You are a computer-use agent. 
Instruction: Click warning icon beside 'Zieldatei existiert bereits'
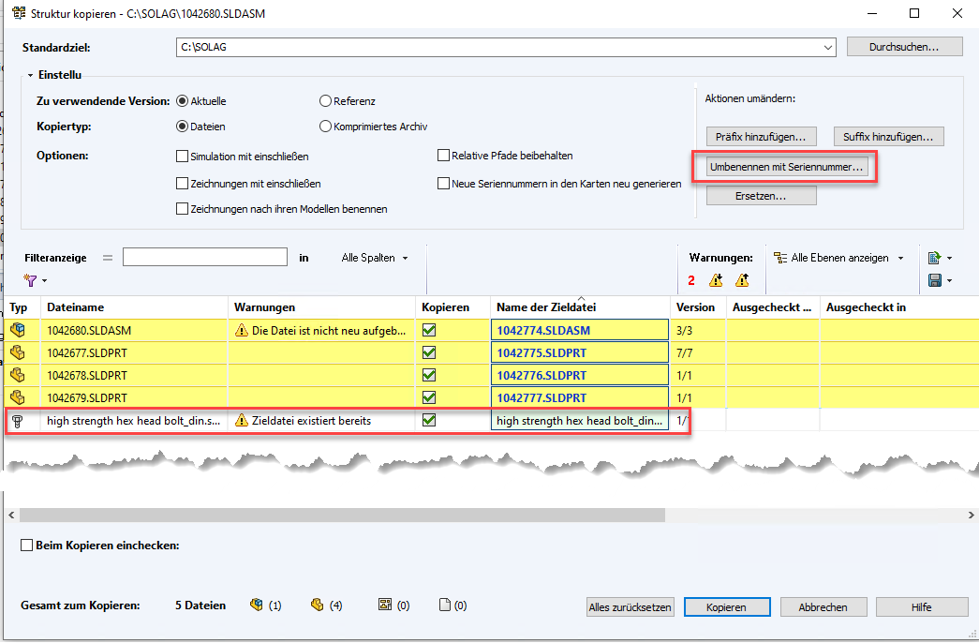pyautogui.click(x=242, y=421)
